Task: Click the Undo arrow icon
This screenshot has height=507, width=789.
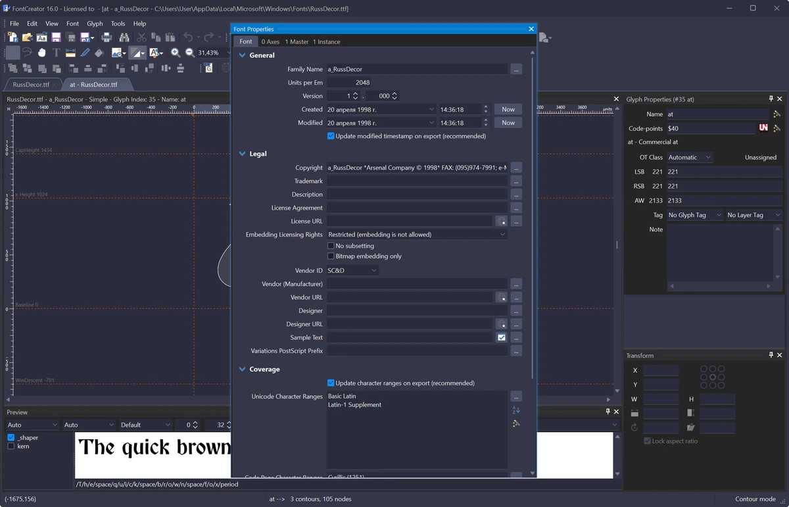Action: (x=188, y=37)
